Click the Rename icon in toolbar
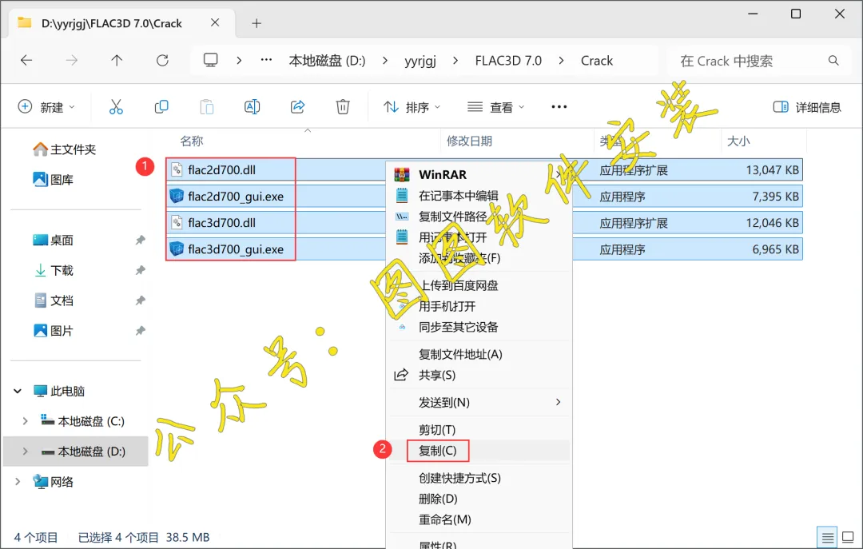 252,107
